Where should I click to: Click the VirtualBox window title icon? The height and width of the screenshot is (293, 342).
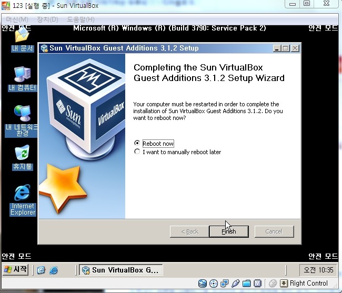[5, 5]
